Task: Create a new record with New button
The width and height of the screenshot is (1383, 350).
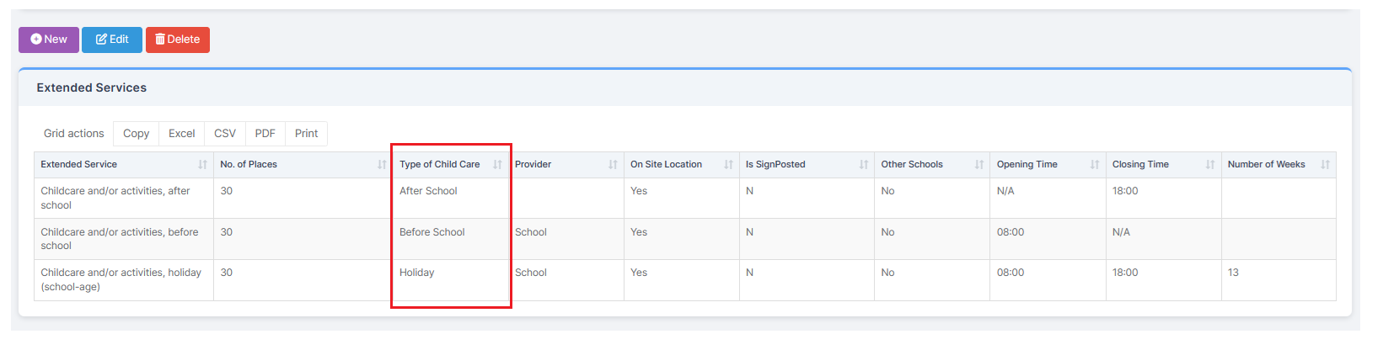Action: [49, 40]
